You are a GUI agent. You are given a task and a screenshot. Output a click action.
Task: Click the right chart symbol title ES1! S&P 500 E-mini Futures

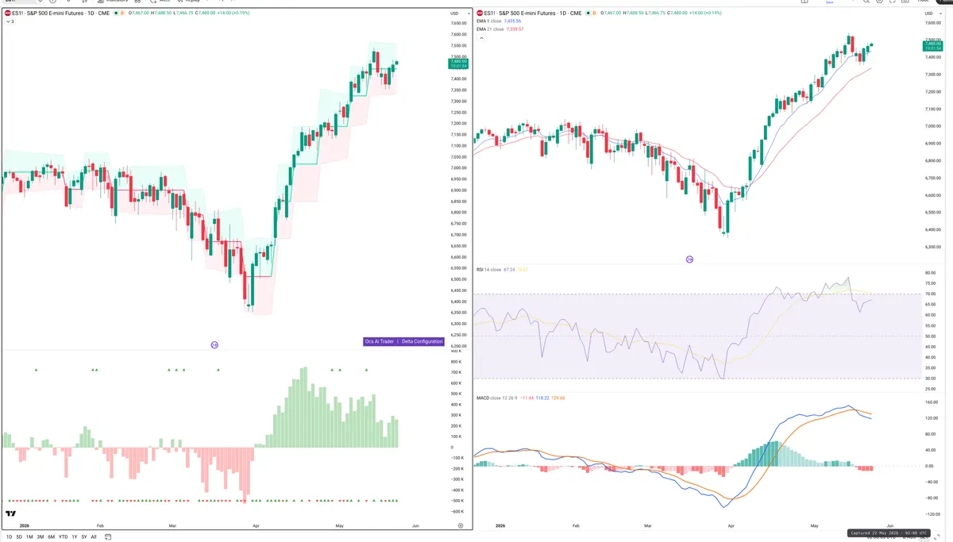(x=519, y=13)
